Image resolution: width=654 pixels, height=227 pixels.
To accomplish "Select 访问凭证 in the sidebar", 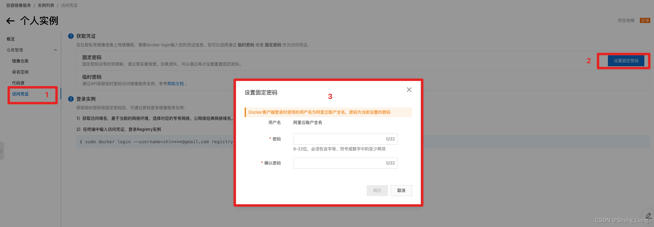I will [x=20, y=94].
